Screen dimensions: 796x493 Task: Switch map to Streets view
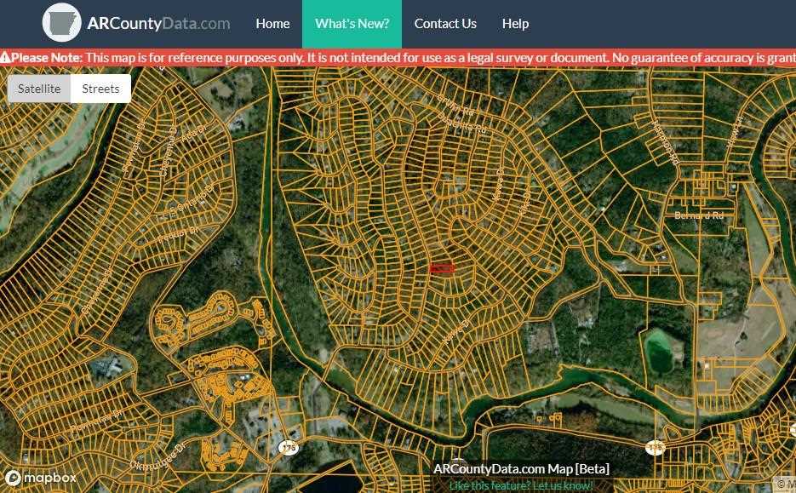pos(100,89)
